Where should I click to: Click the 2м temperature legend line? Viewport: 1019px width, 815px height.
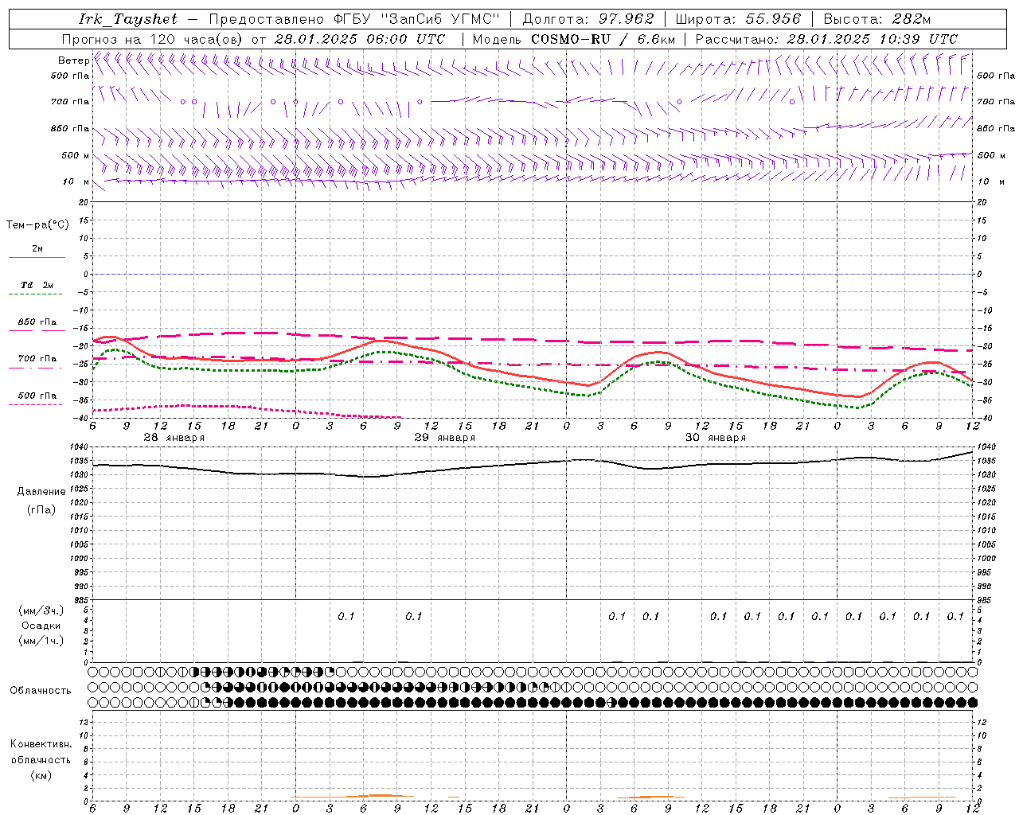(x=37, y=252)
